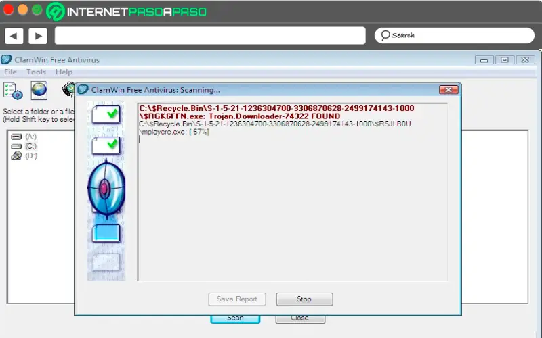Click the orange minimize dot
Viewport: 542px width, 338px height.
(x=22, y=9)
